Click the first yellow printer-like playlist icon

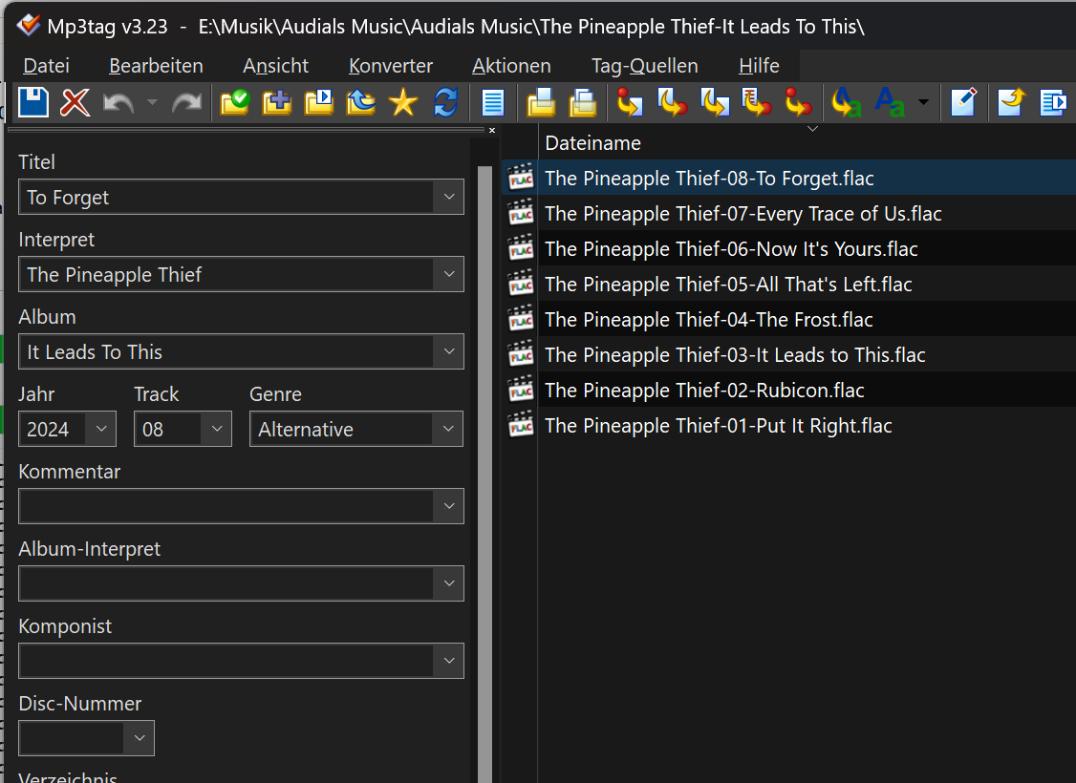(541, 103)
